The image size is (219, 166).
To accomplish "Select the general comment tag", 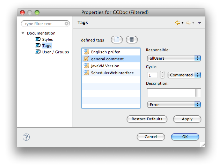I will coord(111,59).
